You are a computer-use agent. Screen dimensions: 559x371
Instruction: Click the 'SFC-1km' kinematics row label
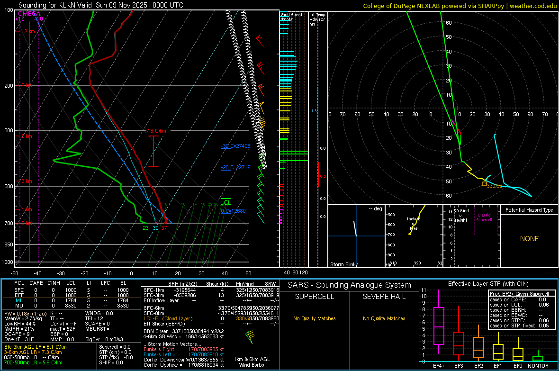(154, 290)
